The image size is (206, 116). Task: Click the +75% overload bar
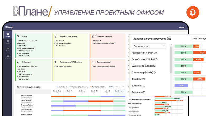tap(199, 79)
